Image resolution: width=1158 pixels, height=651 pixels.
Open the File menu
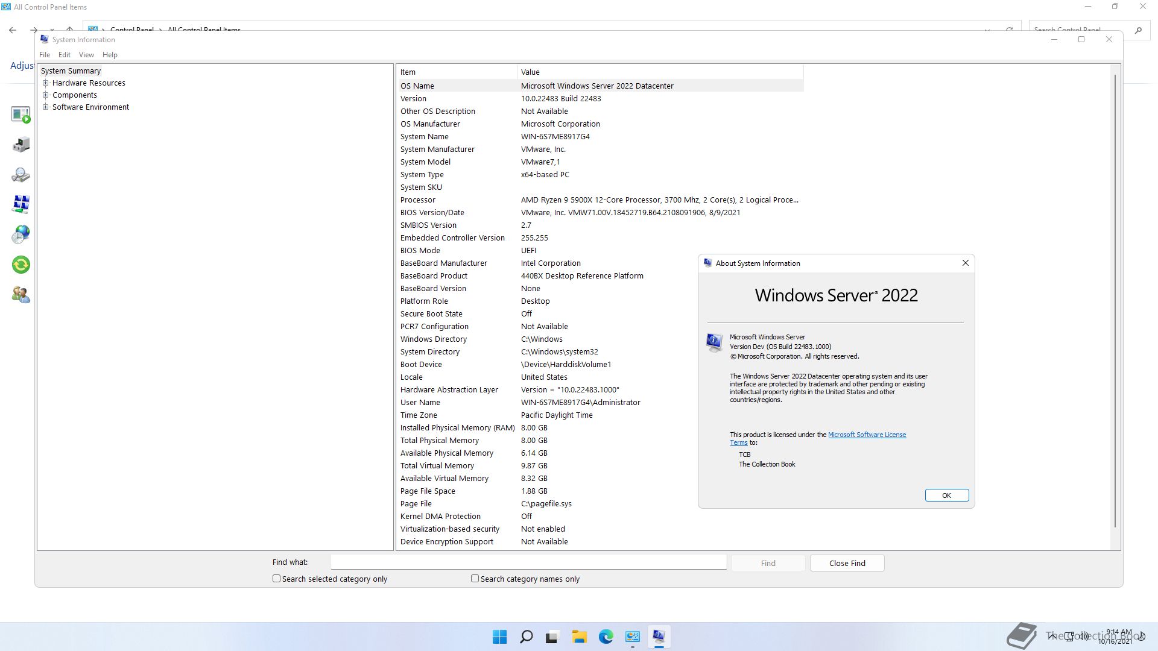tap(45, 55)
